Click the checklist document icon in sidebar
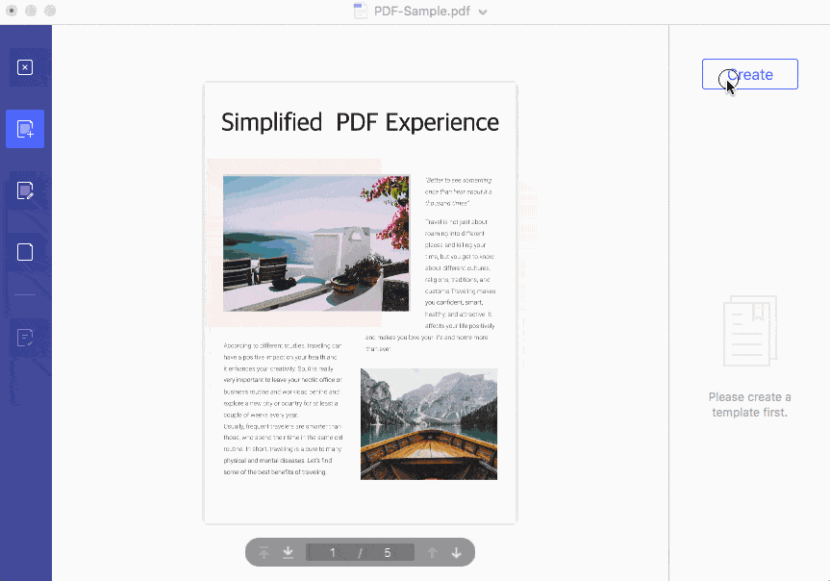The width and height of the screenshot is (830, 581). [25, 337]
